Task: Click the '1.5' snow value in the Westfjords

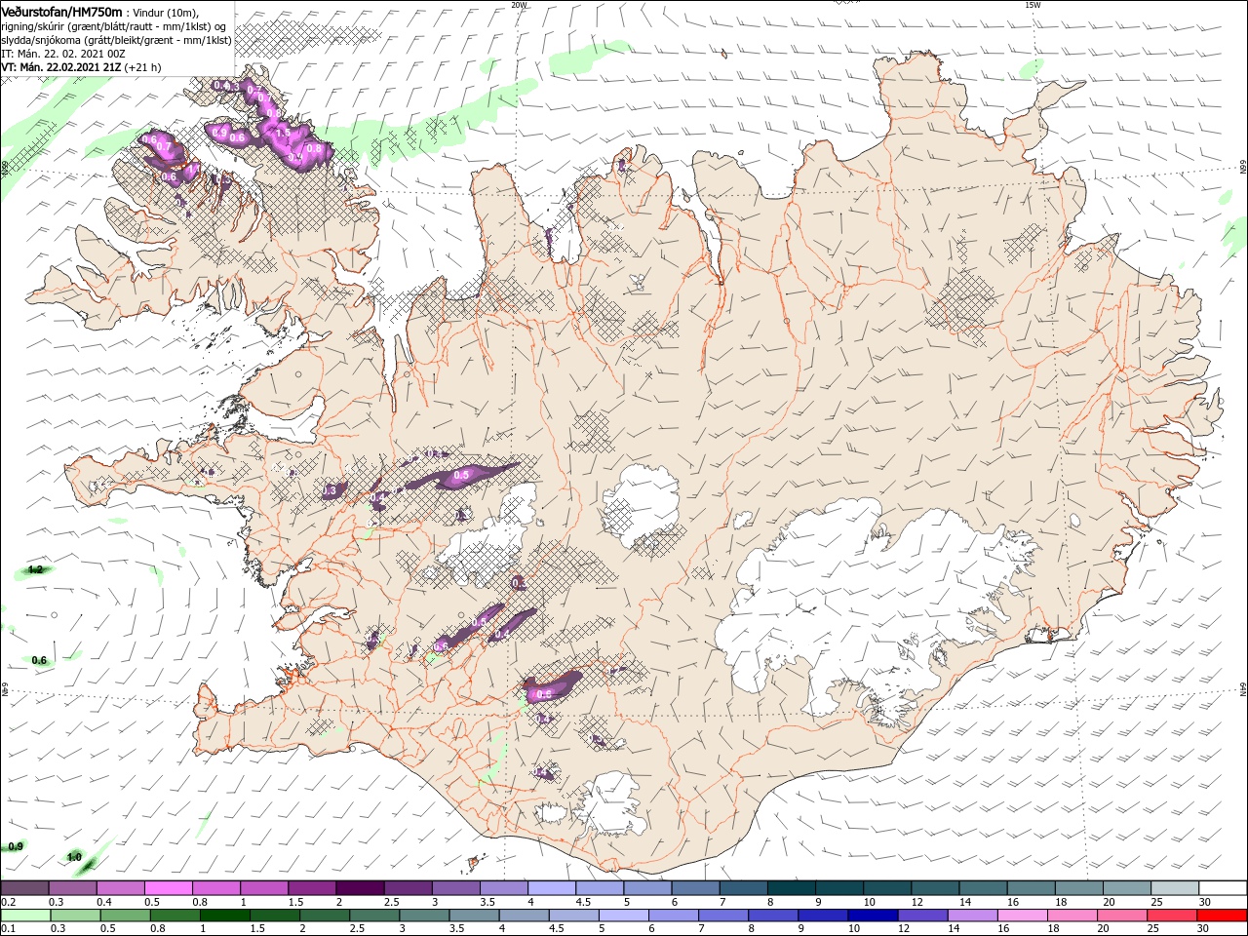Action: click(x=283, y=133)
